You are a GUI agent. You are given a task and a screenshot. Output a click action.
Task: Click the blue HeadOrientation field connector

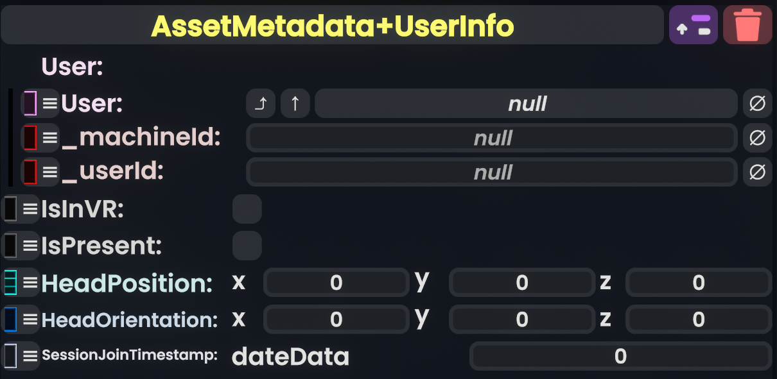pos(10,319)
